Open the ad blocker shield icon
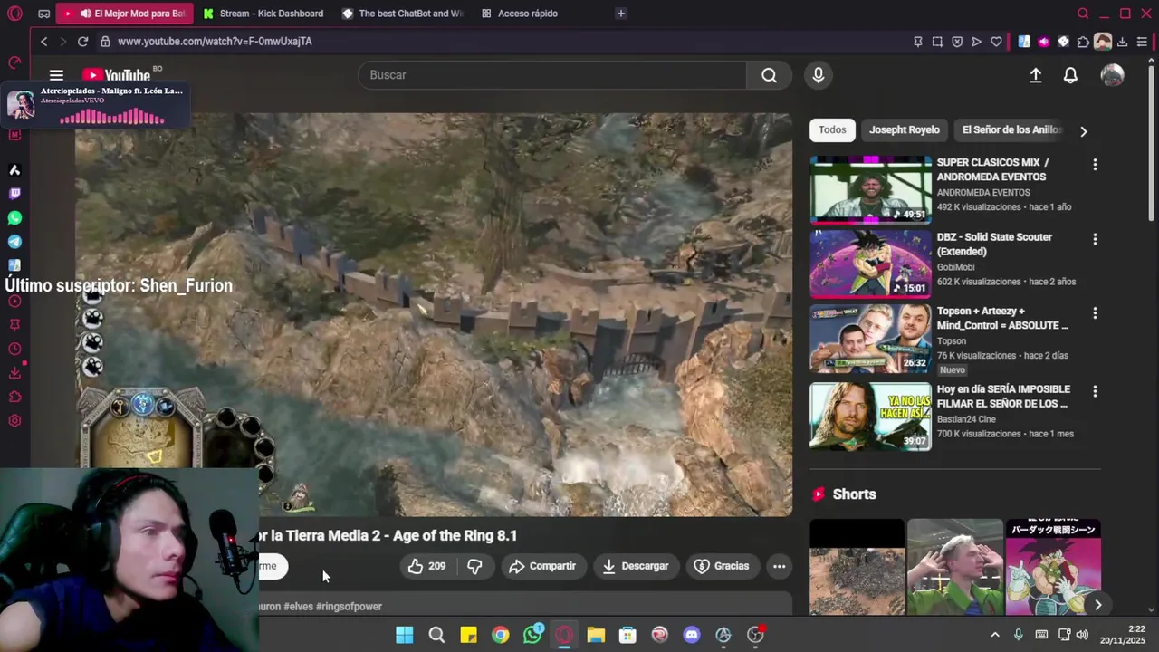This screenshot has height=652, width=1159. click(x=957, y=42)
